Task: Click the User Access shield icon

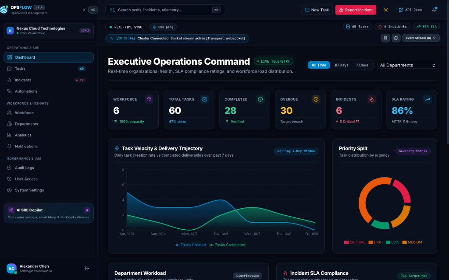Action: (x=10, y=179)
